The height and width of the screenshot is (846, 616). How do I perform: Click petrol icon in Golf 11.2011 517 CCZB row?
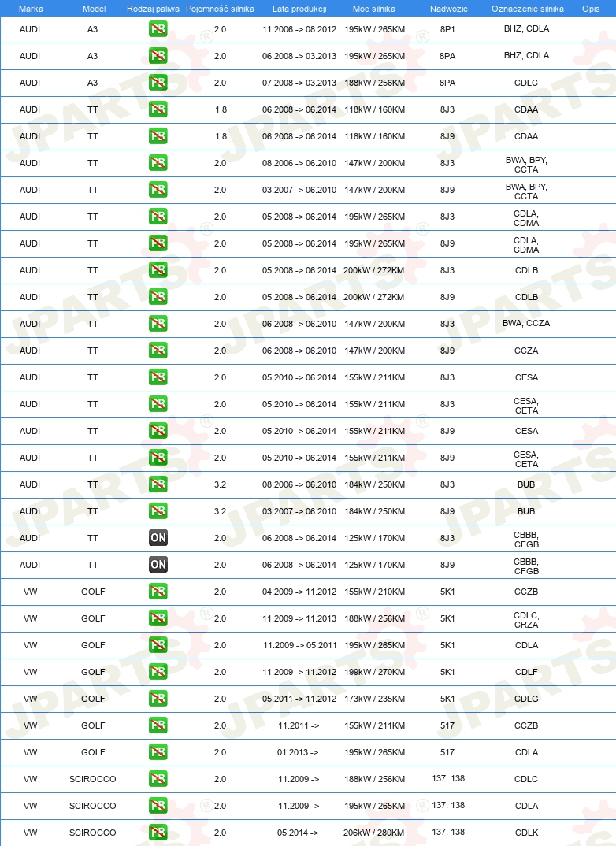coord(158,725)
